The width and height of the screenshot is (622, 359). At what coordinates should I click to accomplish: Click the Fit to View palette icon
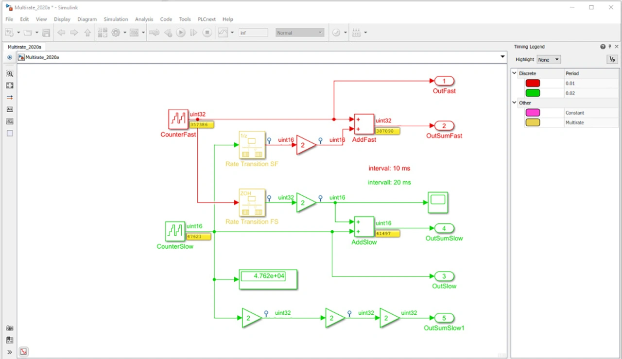point(10,85)
